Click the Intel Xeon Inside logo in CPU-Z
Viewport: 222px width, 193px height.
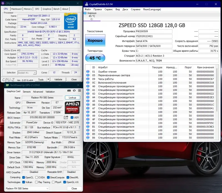point(71,22)
